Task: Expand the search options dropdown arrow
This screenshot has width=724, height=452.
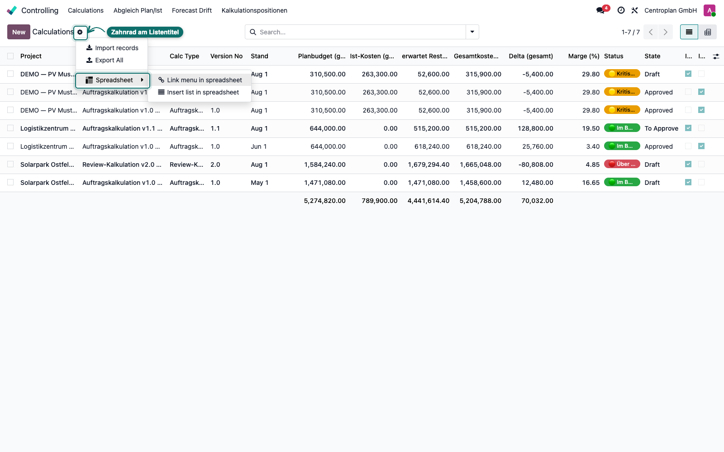Action: 472,32
